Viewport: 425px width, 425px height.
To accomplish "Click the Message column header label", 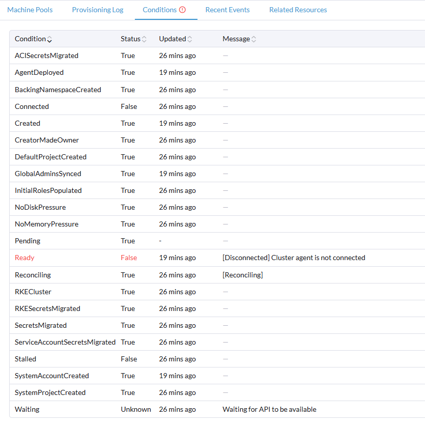I will coord(236,39).
